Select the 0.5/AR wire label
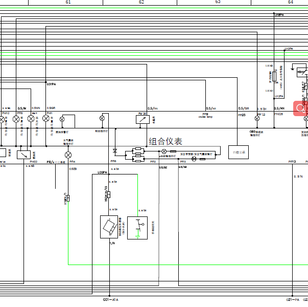Viewport: 308px width, 307px height. [x=211, y=108]
